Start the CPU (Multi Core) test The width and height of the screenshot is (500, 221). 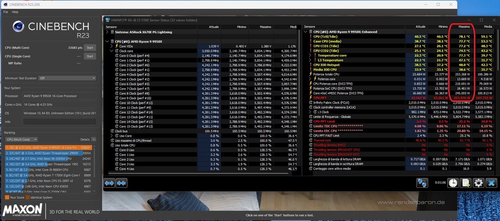[90, 48]
